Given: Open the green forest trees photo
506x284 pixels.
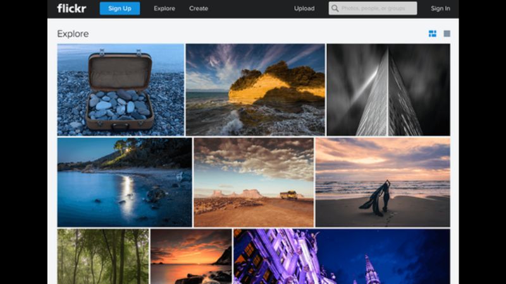Looking at the screenshot, I should pos(102,256).
